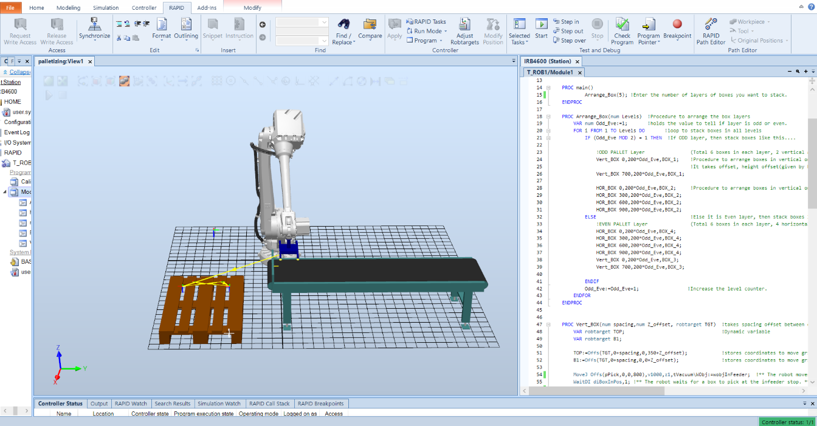Switch to the Simulation ribbon tab
The height and width of the screenshot is (426, 817).
pos(106,8)
